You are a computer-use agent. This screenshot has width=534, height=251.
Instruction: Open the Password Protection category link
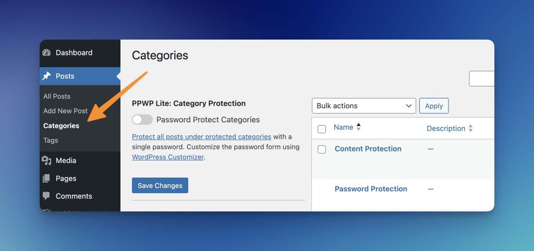(371, 189)
